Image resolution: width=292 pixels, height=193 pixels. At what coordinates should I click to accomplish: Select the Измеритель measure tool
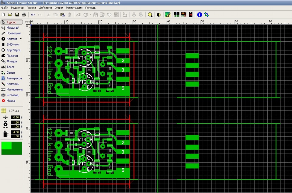pyautogui.click(x=12, y=89)
